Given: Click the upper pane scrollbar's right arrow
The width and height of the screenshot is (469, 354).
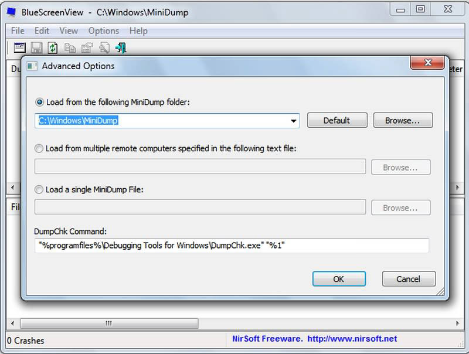Looking at the screenshot, I should pyautogui.click(x=458, y=188).
